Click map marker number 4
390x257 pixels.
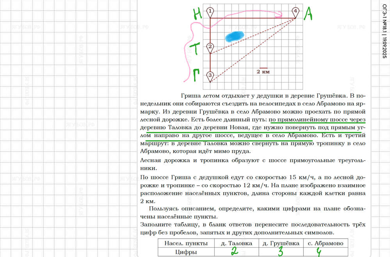[x=296, y=11]
